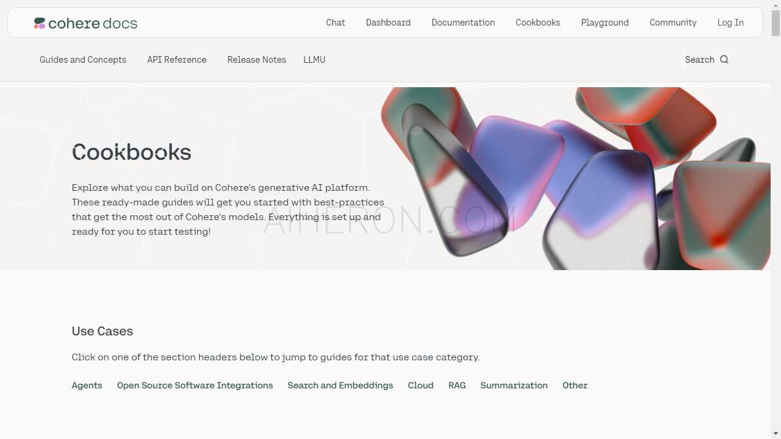781x439 pixels.
Task: Select Cookbooks in top navigation
Action: [538, 23]
